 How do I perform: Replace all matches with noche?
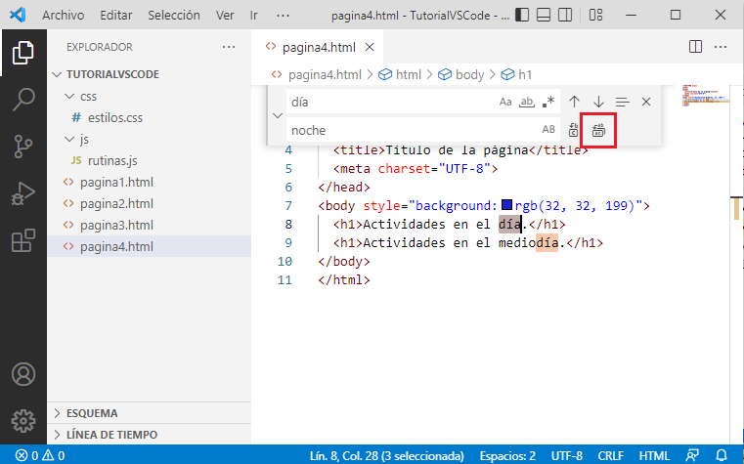click(598, 130)
